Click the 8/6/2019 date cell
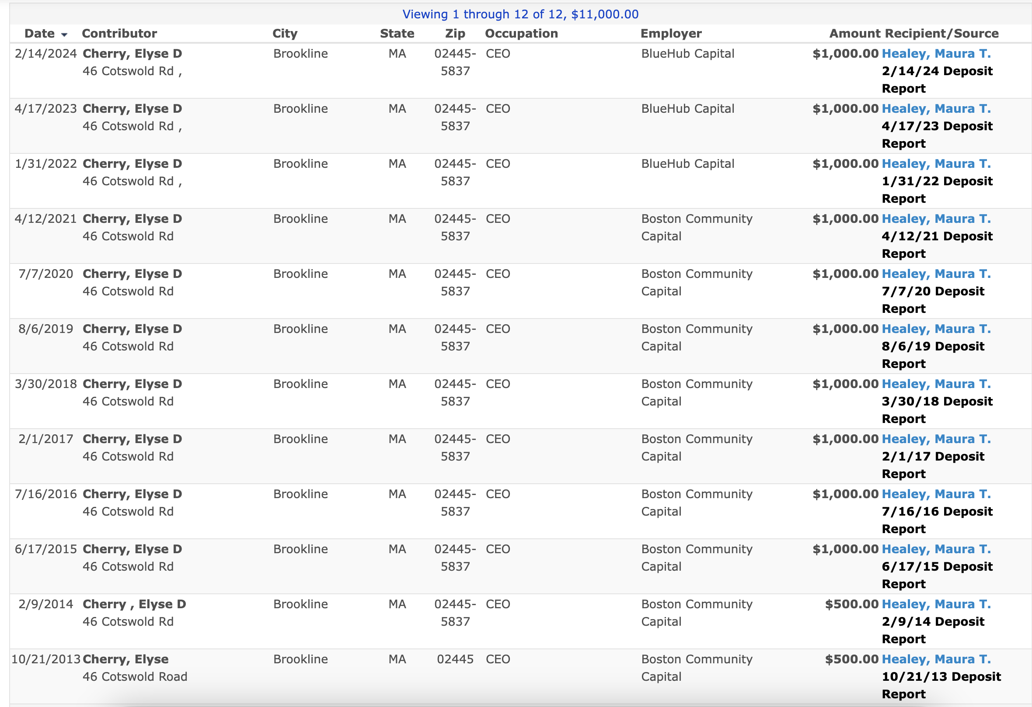Viewport: 1032px width, 707px height. click(46, 329)
